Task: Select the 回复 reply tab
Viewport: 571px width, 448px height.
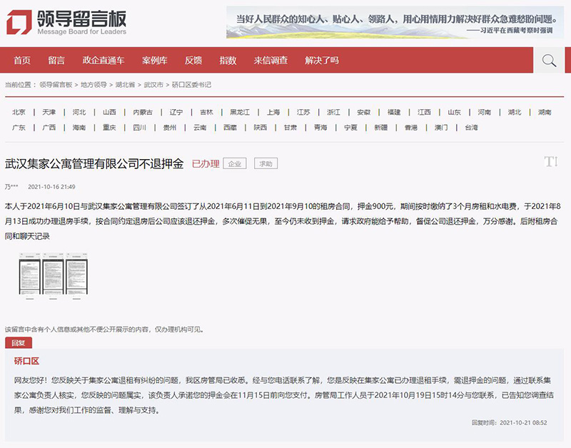Action: tap(18, 343)
